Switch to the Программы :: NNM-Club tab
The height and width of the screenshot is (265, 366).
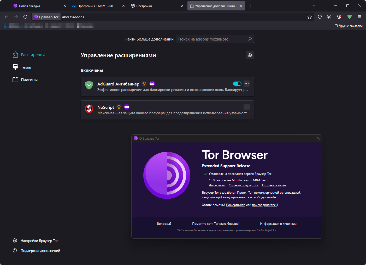pyautogui.click(x=98, y=6)
